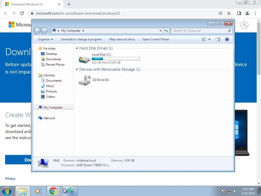The height and width of the screenshot is (196, 261).
Task: Click the "8.00 GB" memory value
Action: click(x=129, y=161)
